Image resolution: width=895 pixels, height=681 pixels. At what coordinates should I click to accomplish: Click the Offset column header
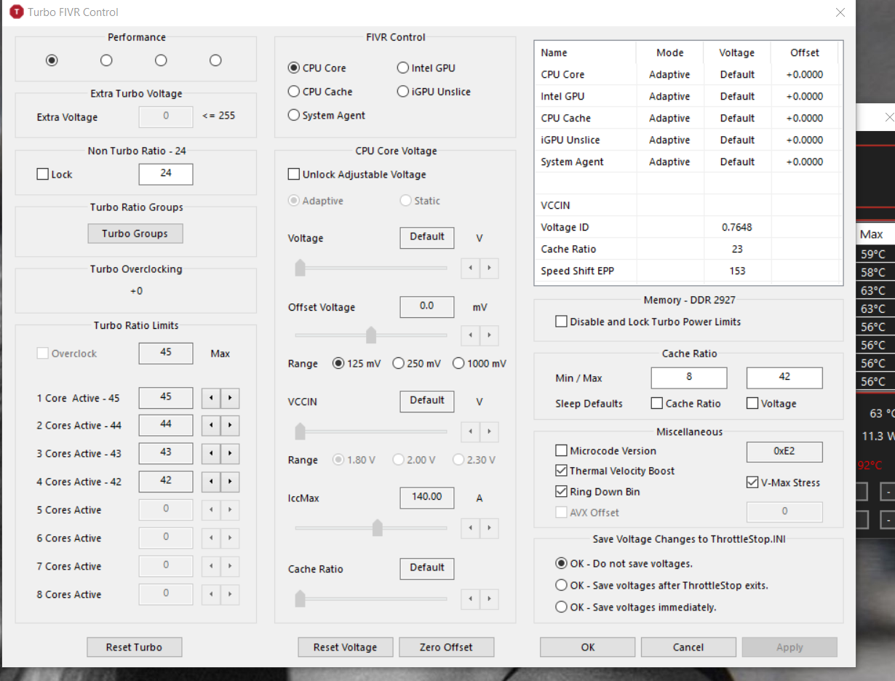805,52
